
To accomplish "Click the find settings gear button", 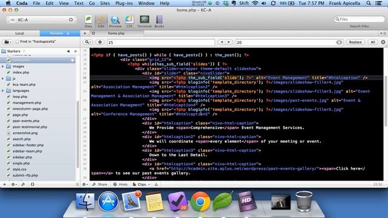I will tap(100, 42).
